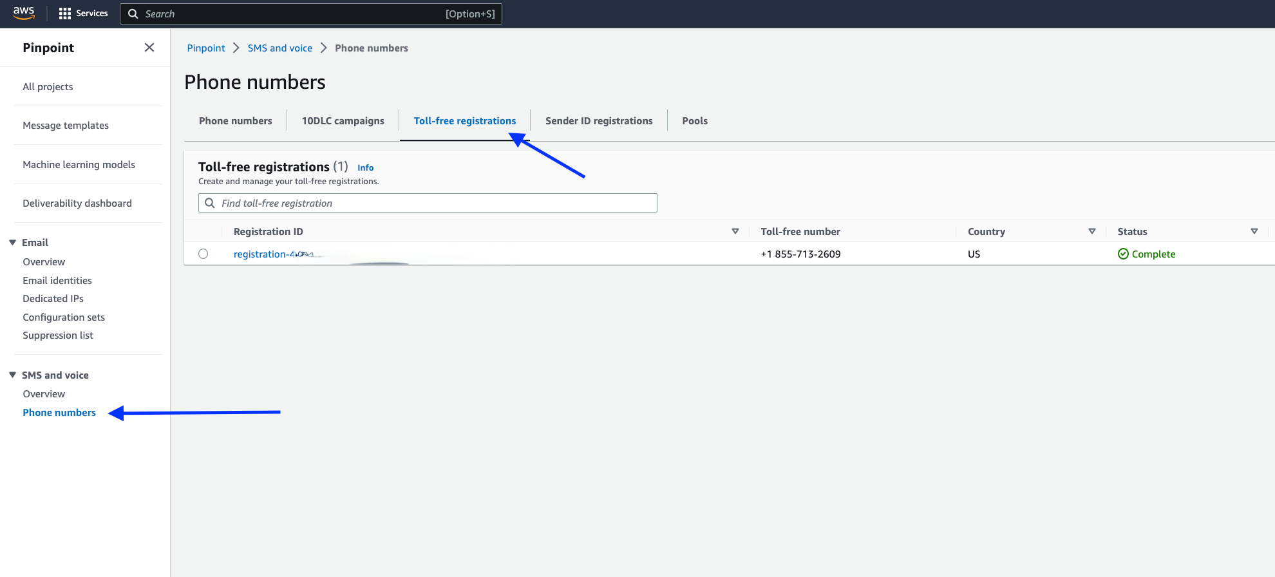This screenshot has height=577, width=1275.
Task: Click the toll-free number +1 855-713-2609
Action: pyautogui.click(x=800, y=254)
